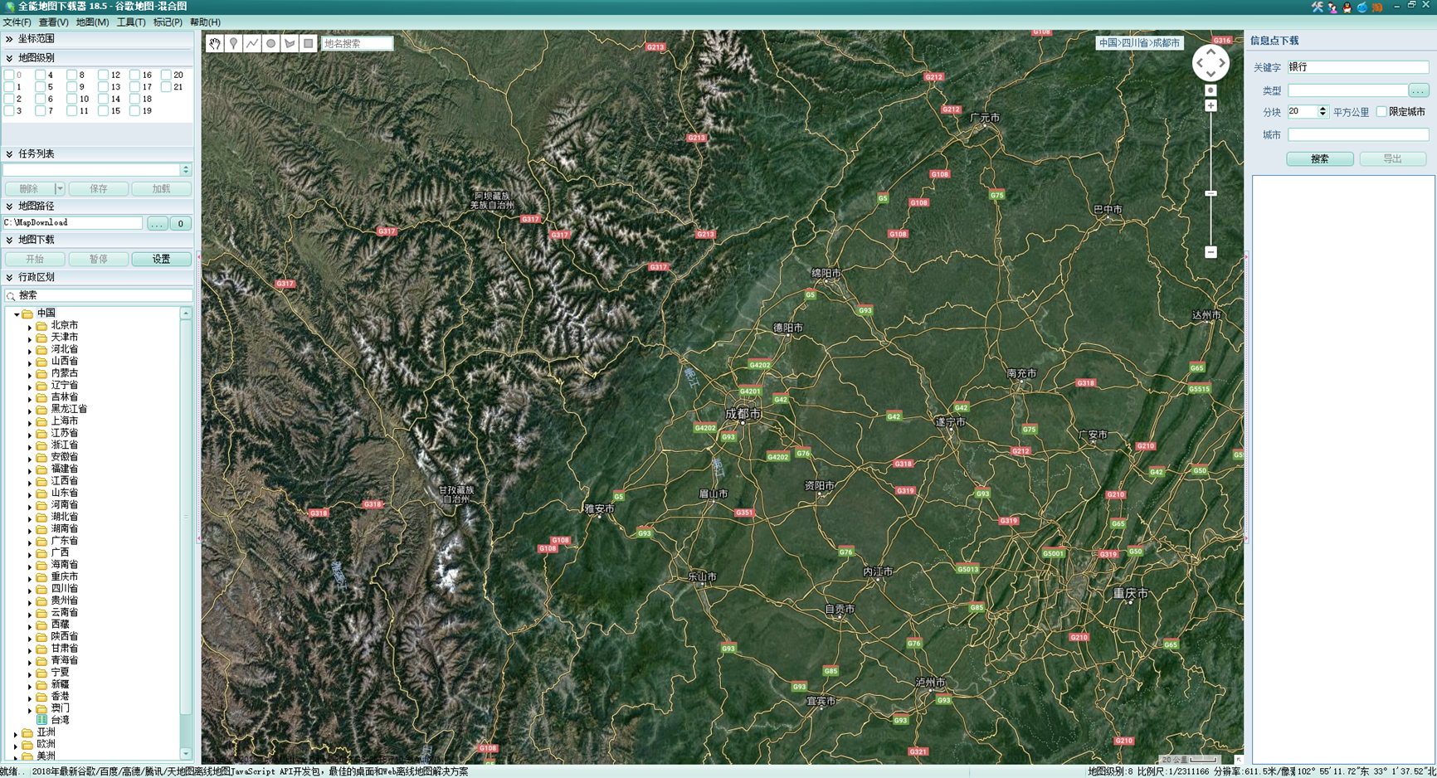Image resolution: width=1437 pixels, height=778 pixels.
Task: Click the map zoom slider handle
Action: [x=1210, y=193]
